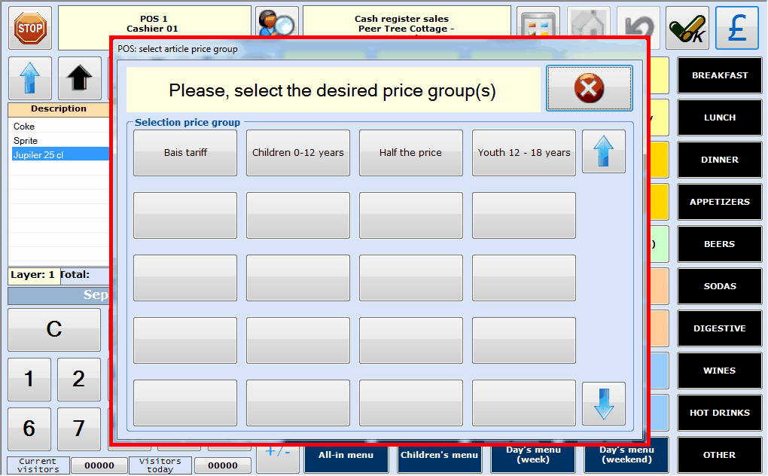
Task: Select the Bais tariff price group
Action: point(185,153)
